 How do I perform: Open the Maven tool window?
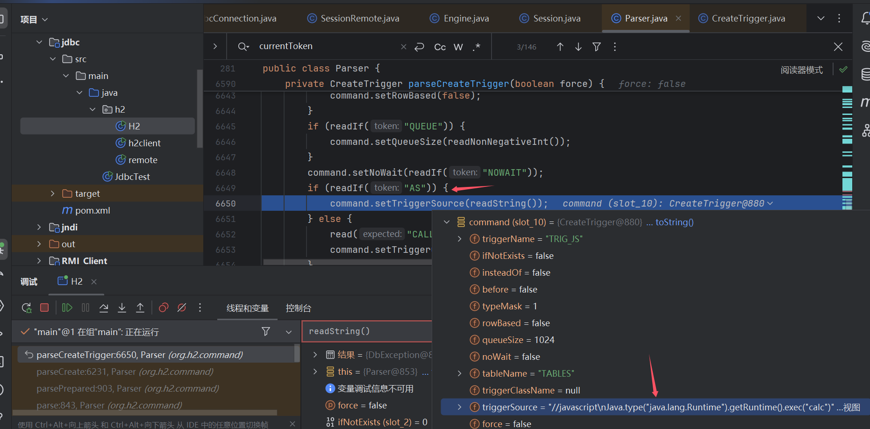click(x=865, y=102)
